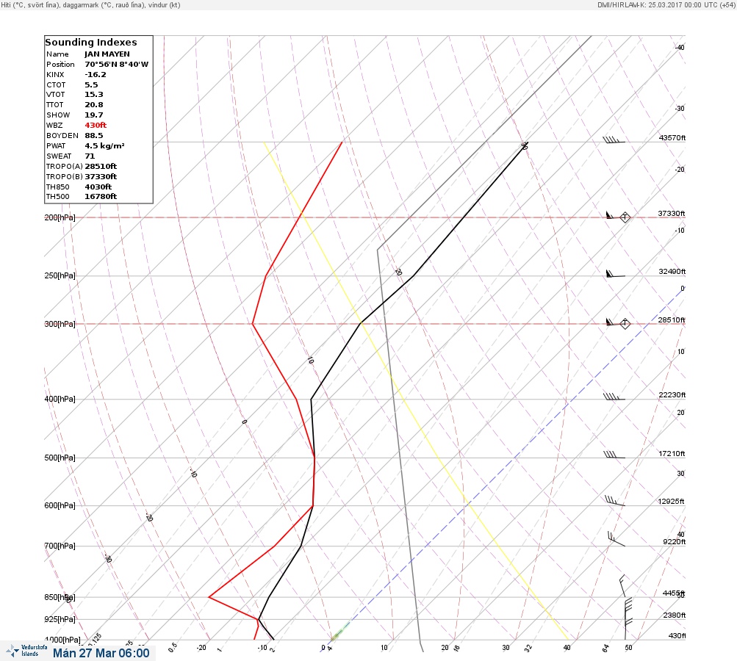
Task: Click forecast time Mán 27 Mar 06:00
Action: [101, 653]
